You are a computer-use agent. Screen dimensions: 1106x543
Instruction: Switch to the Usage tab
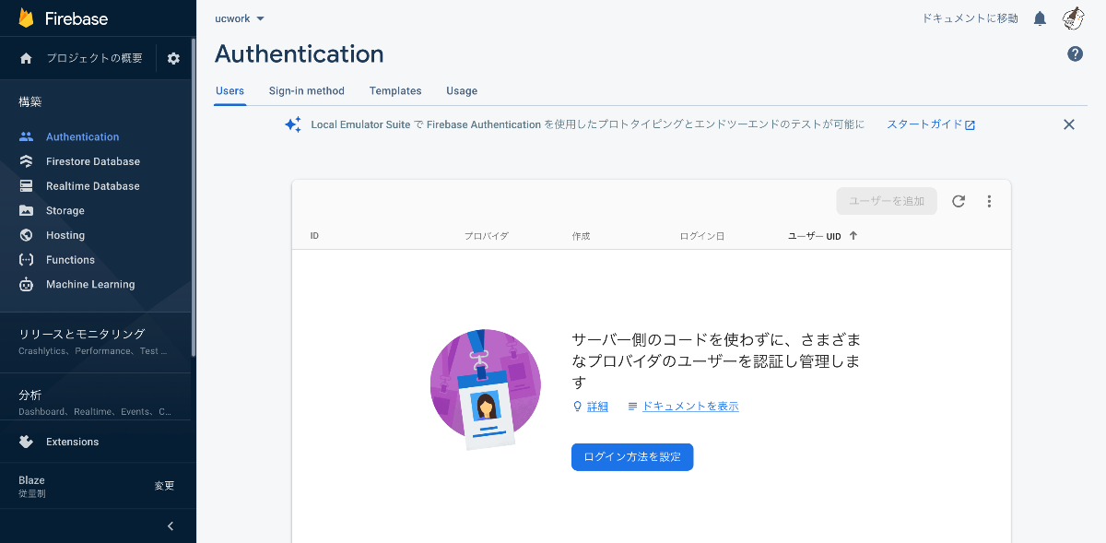[x=462, y=91]
